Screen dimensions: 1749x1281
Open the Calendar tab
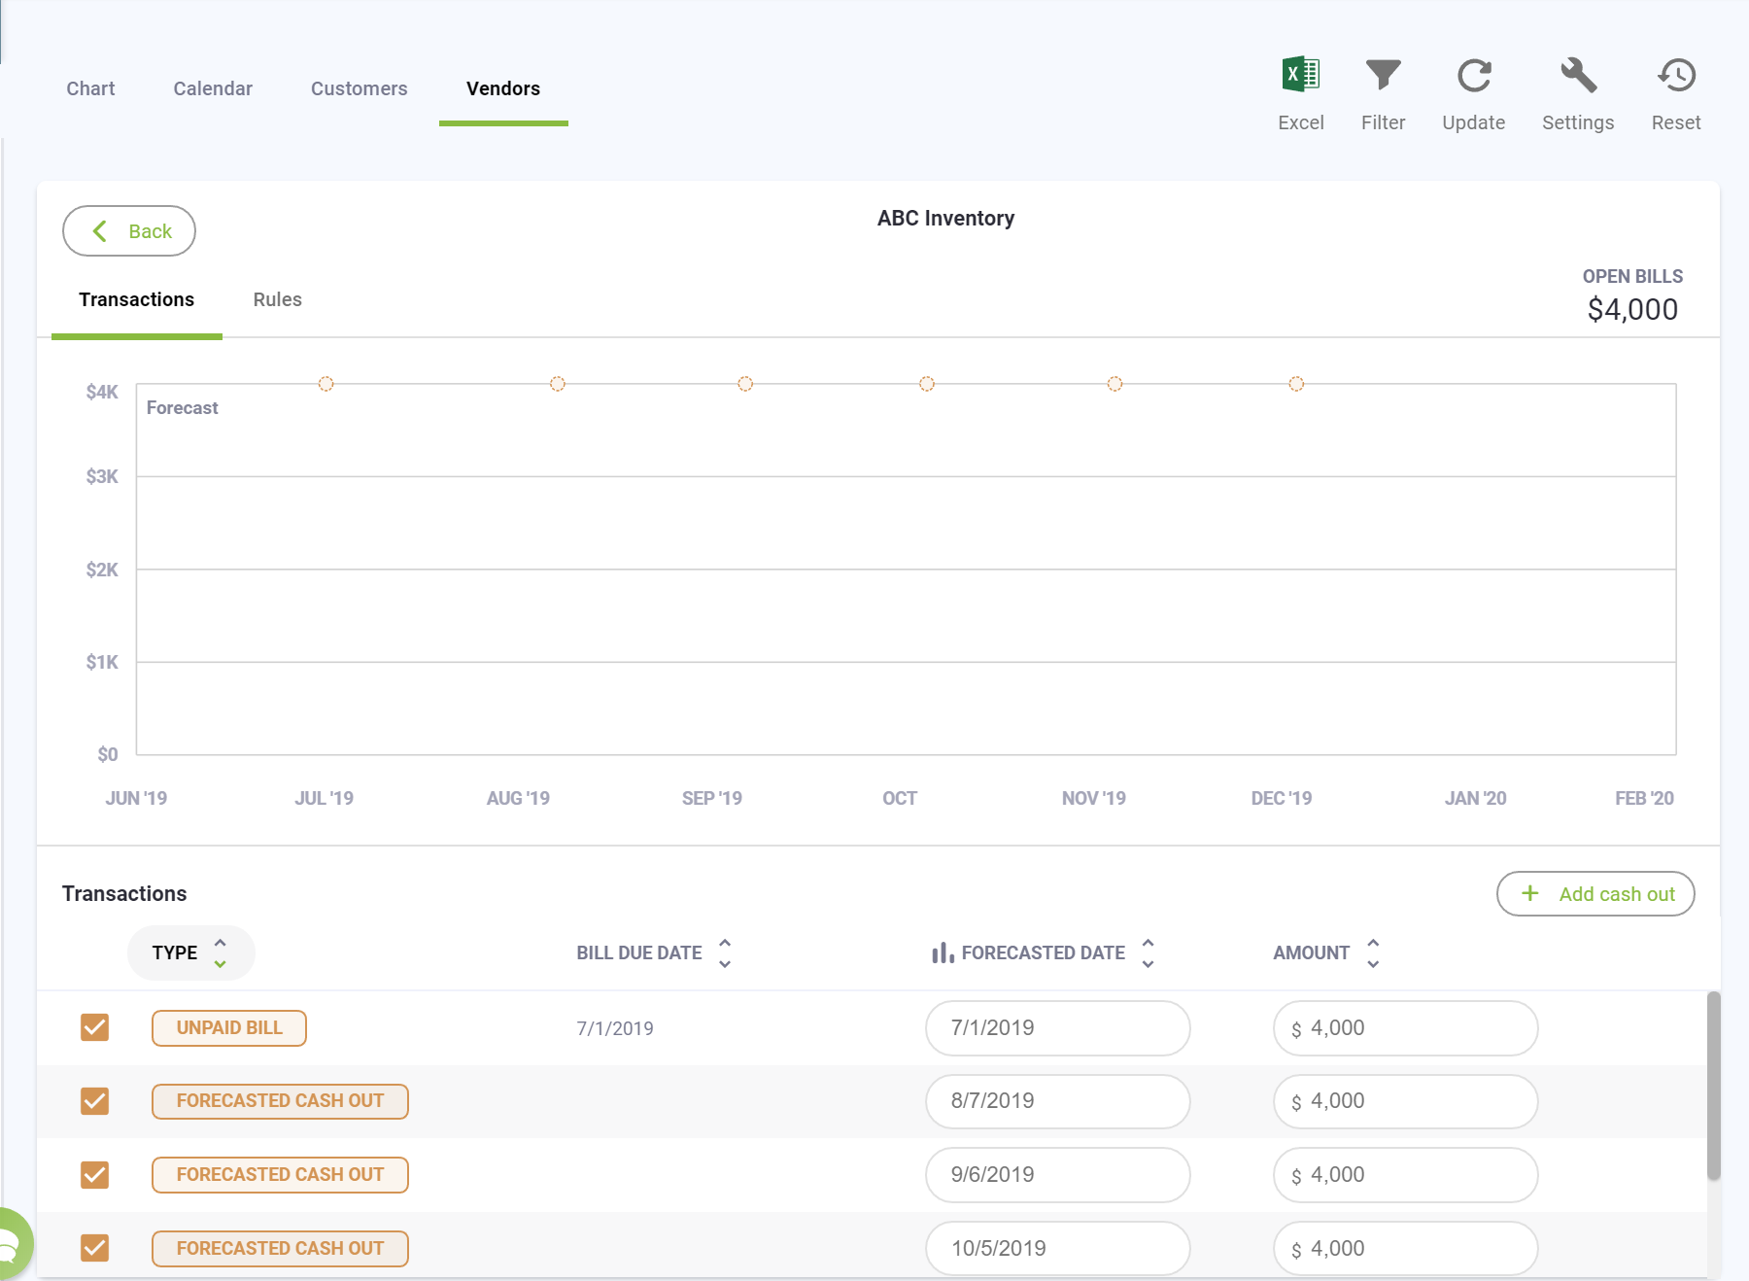pyautogui.click(x=213, y=88)
